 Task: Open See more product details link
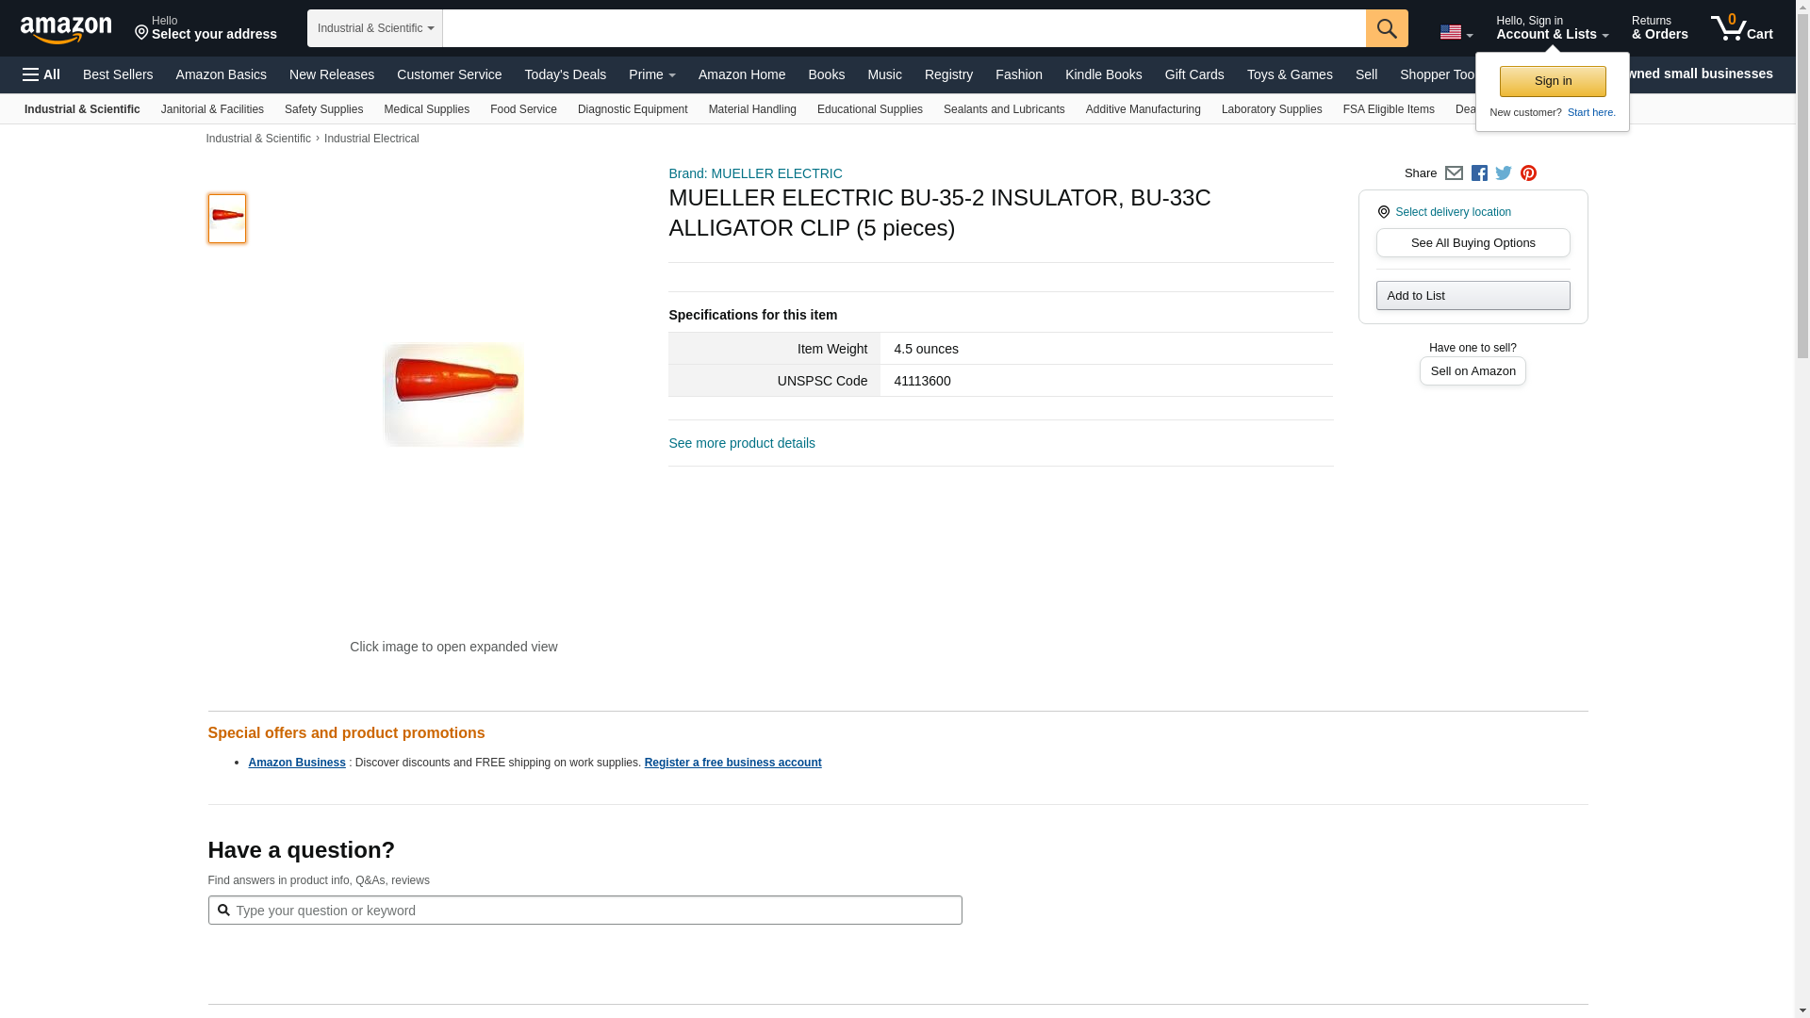[741, 443]
